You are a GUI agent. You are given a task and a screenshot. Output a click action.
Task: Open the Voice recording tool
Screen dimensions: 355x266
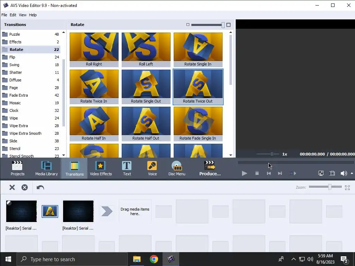click(152, 168)
